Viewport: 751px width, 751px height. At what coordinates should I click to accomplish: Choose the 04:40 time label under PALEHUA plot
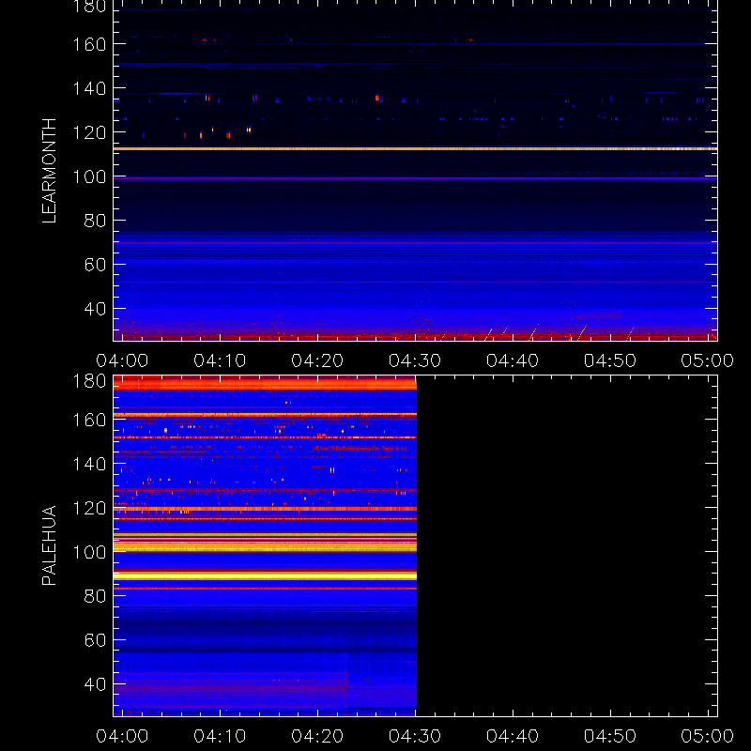click(x=513, y=736)
